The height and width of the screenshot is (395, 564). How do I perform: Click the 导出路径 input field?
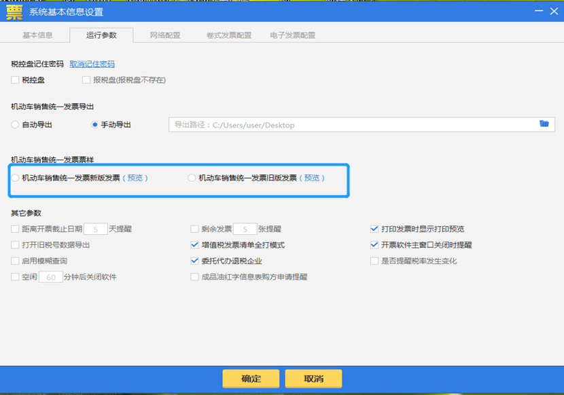pos(362,124)
